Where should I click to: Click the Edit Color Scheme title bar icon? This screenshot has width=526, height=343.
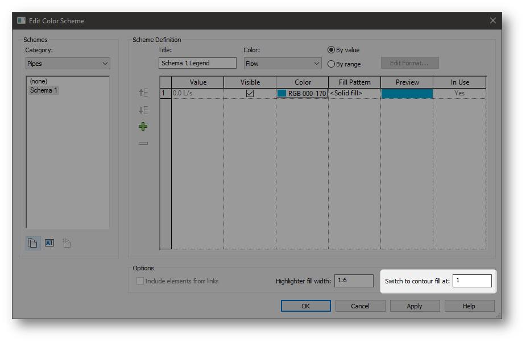(22, 21)
